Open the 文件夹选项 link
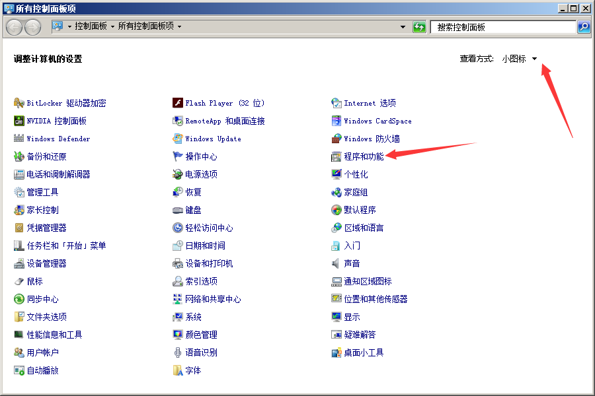This screenshot has width=595, height=396. [46, 317]
